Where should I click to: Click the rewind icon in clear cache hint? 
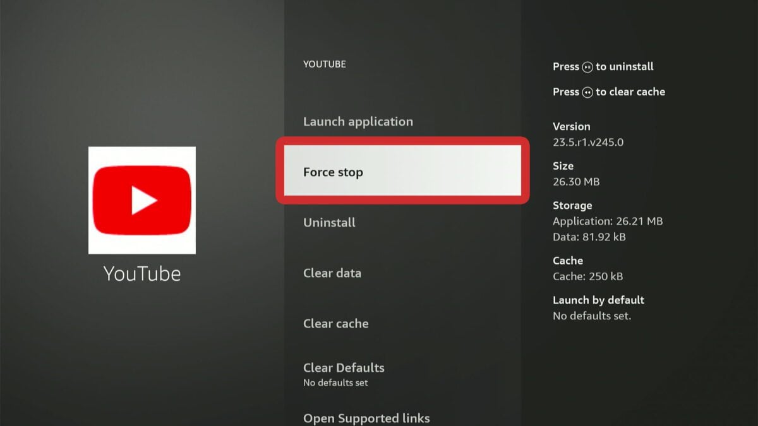tap(587, 92)
